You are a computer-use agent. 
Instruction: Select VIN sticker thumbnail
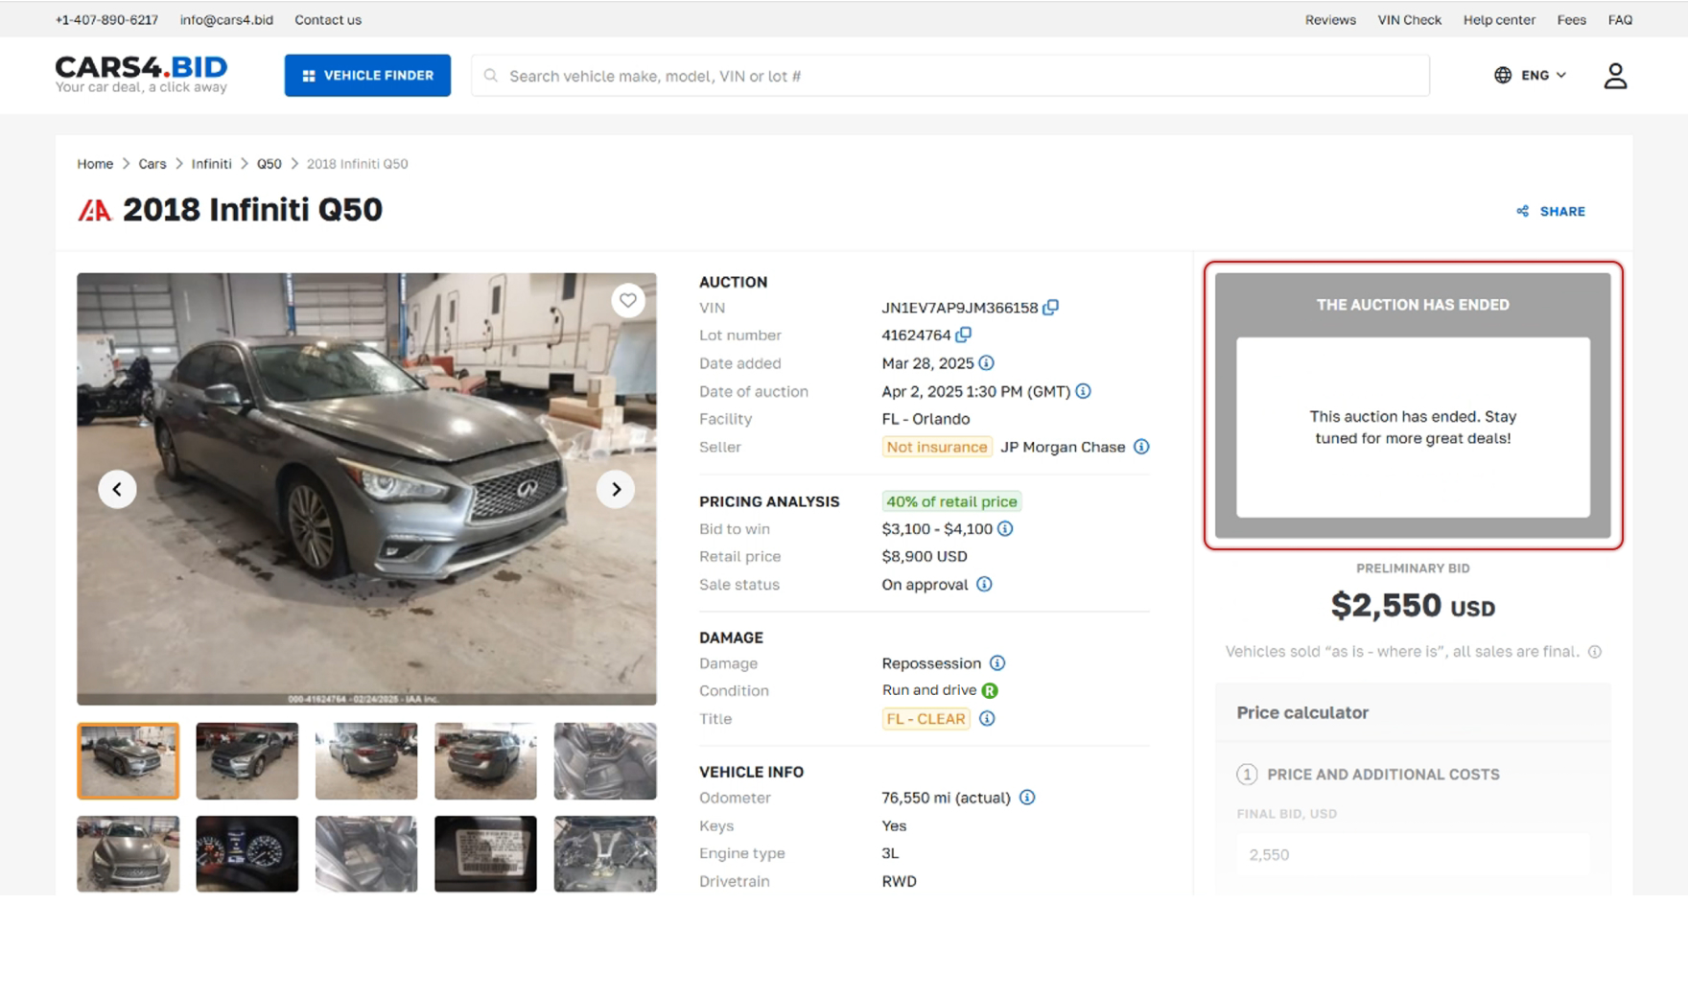coord(485,854)
